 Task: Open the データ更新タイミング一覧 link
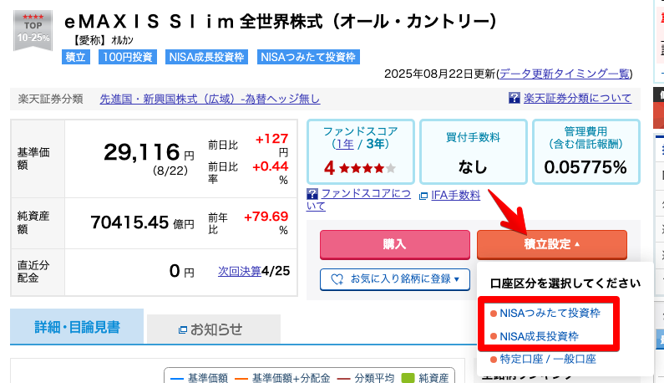pos(565,74)
